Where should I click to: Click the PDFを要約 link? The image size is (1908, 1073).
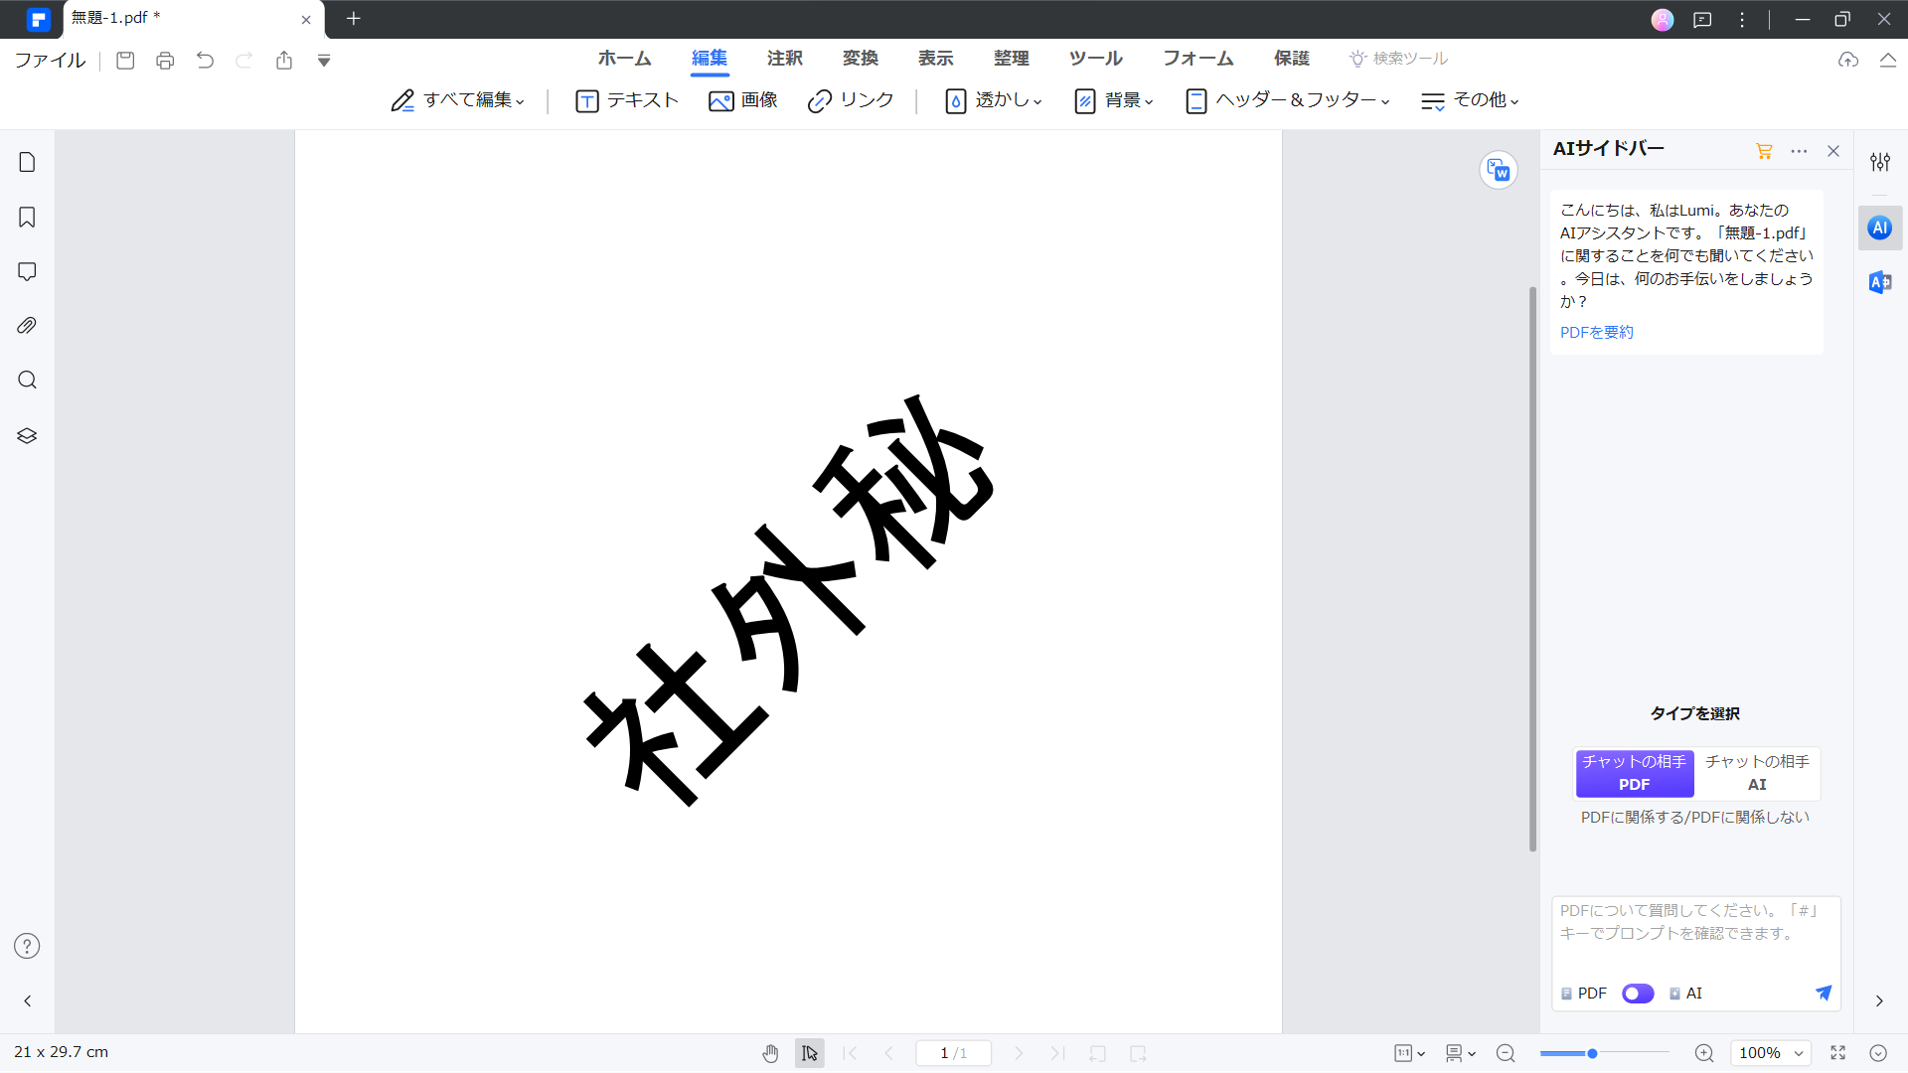click(x=1595, y=332)
